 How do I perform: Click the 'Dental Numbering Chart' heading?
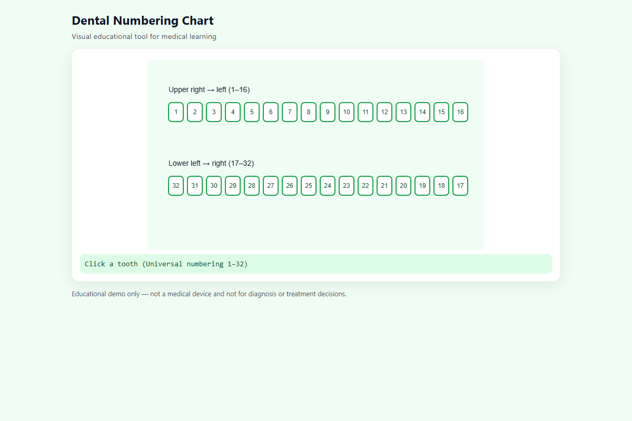[x=143, y=21]
